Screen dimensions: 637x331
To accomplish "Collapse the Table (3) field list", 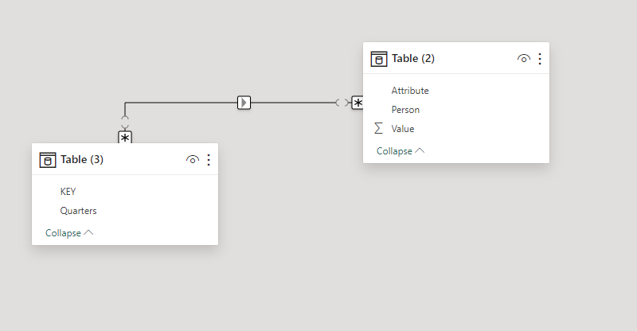I will pos(69,233).
